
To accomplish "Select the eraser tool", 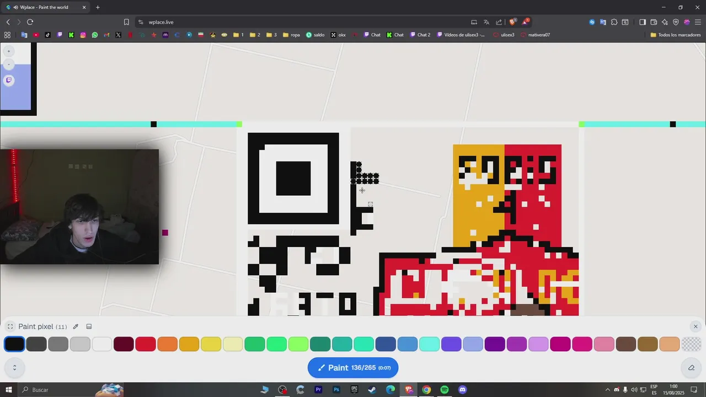I will point(691,368).
